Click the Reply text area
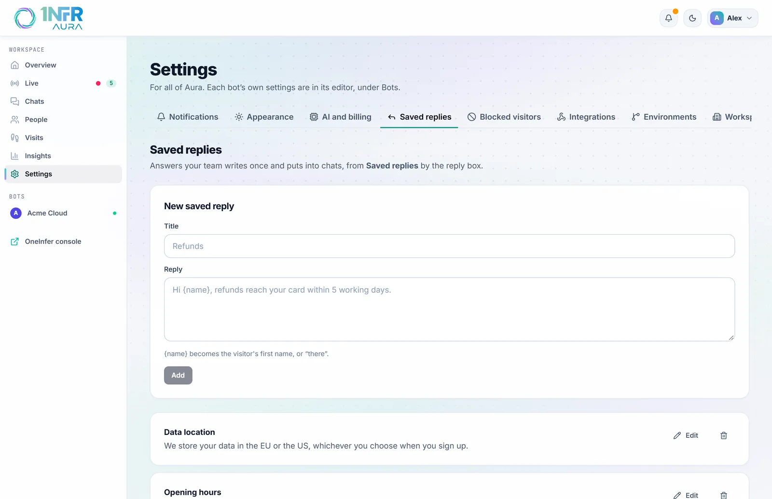The image size is (772, 499). (x=449, y=310)
